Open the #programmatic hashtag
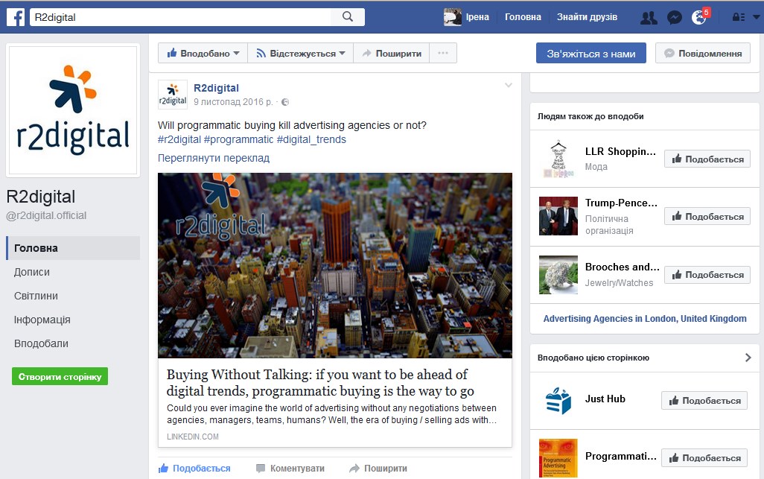This screenshot has width=764, height=479. (238, 139)
